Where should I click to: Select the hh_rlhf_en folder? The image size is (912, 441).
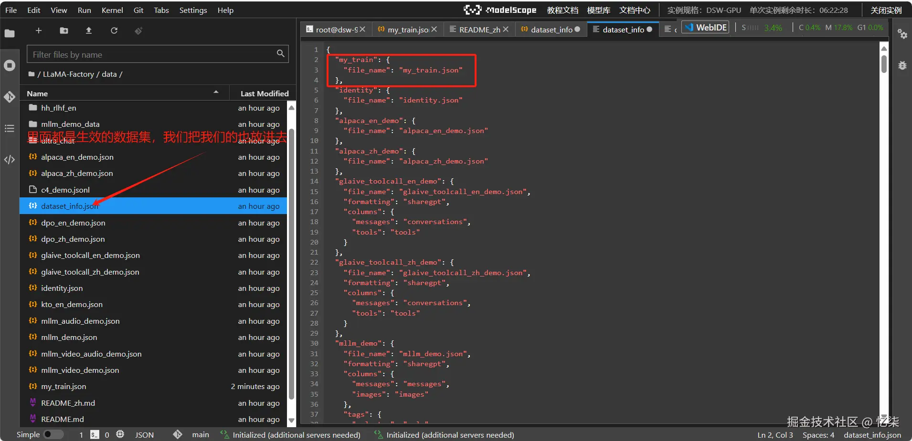[x=153, y=108]
